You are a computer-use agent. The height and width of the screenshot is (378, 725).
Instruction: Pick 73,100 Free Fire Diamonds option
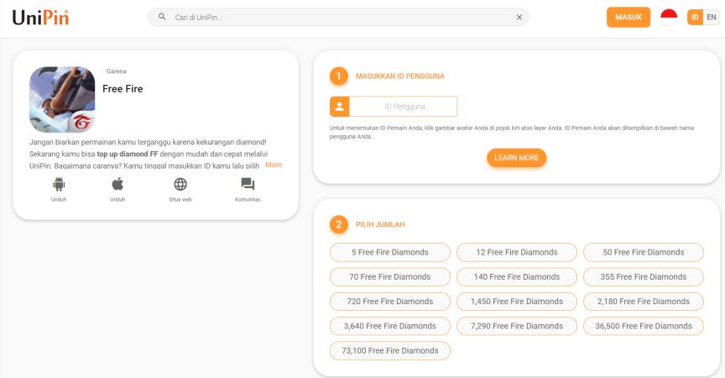click(x=390, y=351)
